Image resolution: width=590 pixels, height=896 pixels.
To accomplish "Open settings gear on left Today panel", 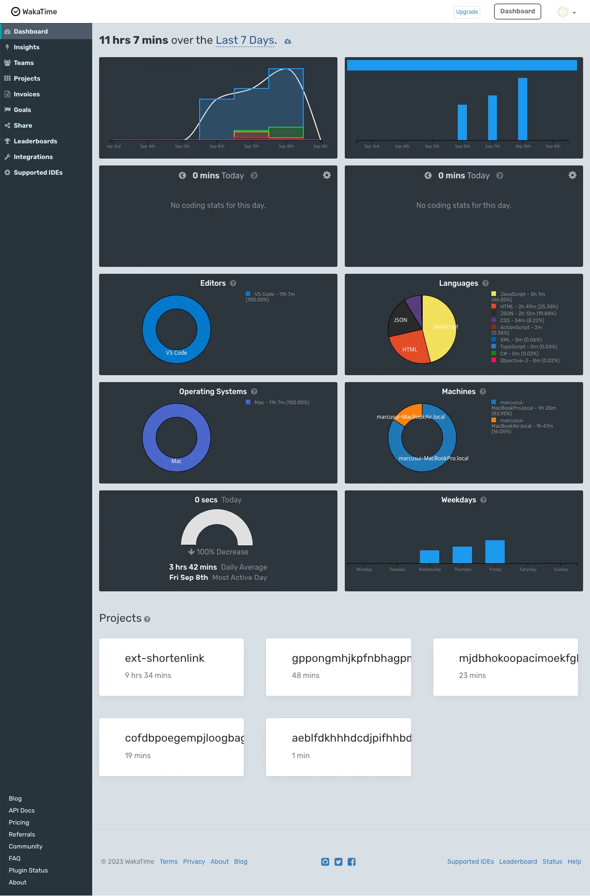I will click(x=327, y=175).
